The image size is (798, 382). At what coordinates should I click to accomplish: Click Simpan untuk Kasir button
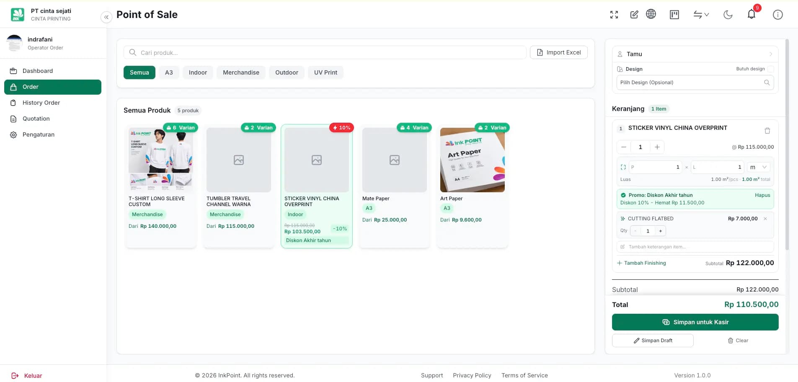tap(695, 322)
